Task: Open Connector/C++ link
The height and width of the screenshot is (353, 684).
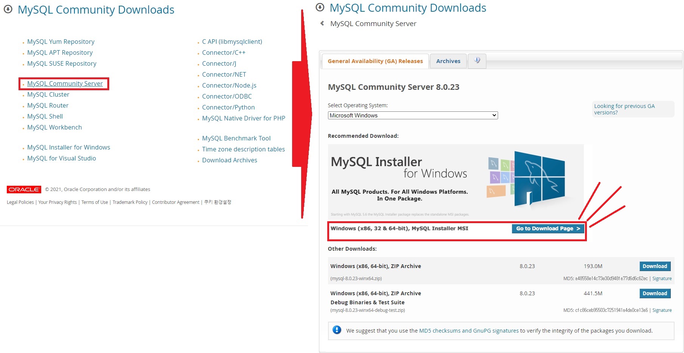Action: (x=224, y=52)
